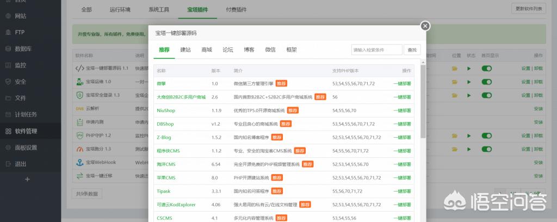Screen dimensions: 557x222
Task: Open the 可道云KodExplorer name link
Action: point(176,205)
